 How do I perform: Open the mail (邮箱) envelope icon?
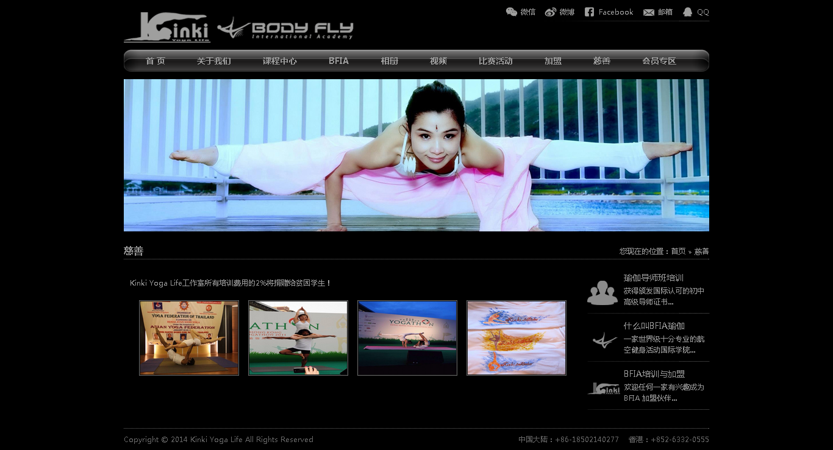pos(649,12)
